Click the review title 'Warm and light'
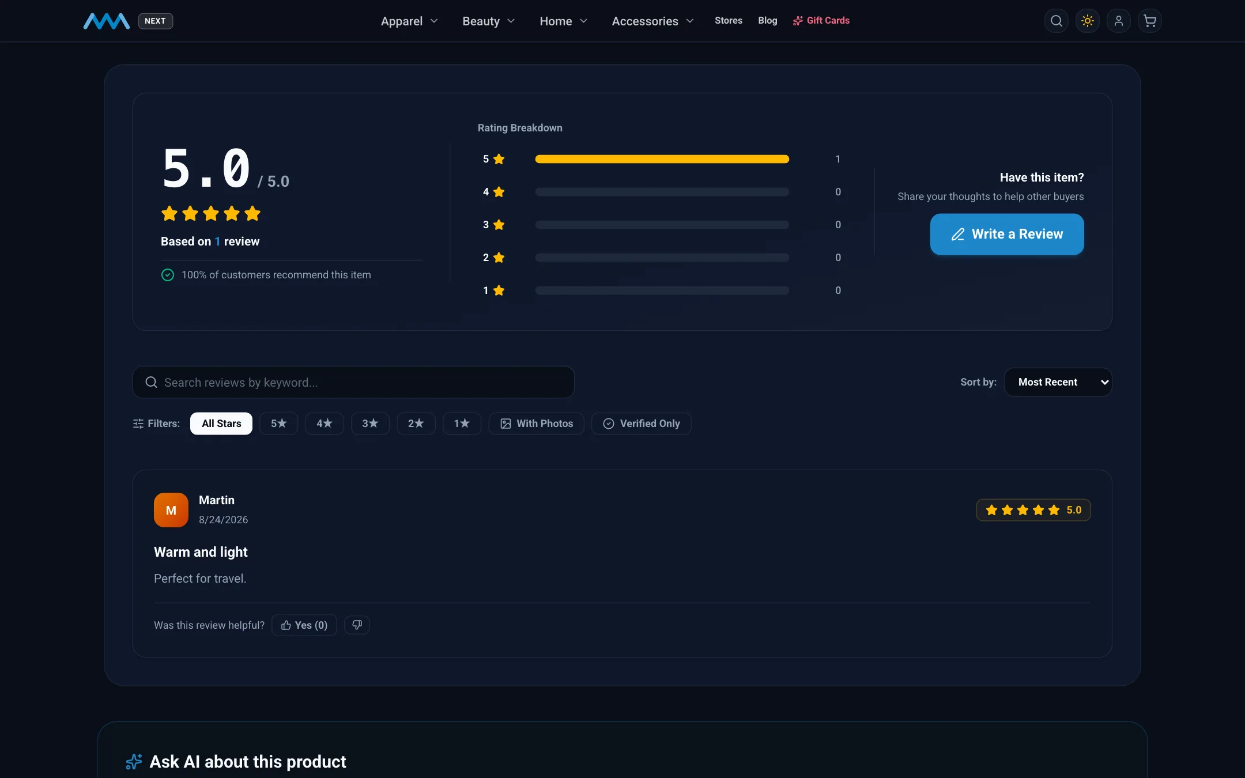1245x778 pixels. point(201,552)
